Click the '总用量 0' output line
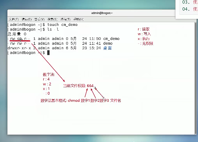 click(x=17, y=34)
